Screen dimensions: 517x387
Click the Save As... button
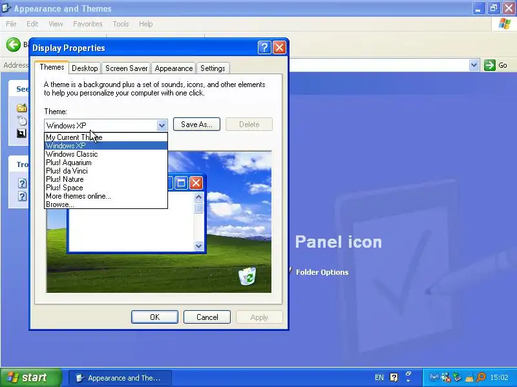pos(196,124)
